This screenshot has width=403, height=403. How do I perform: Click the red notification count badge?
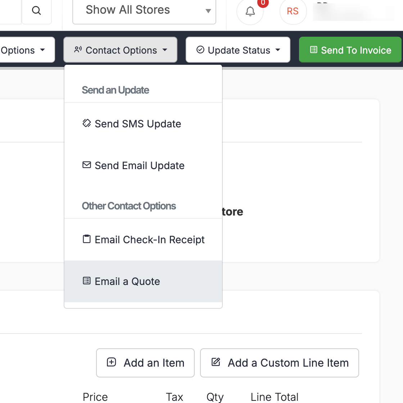click(263, 3)
